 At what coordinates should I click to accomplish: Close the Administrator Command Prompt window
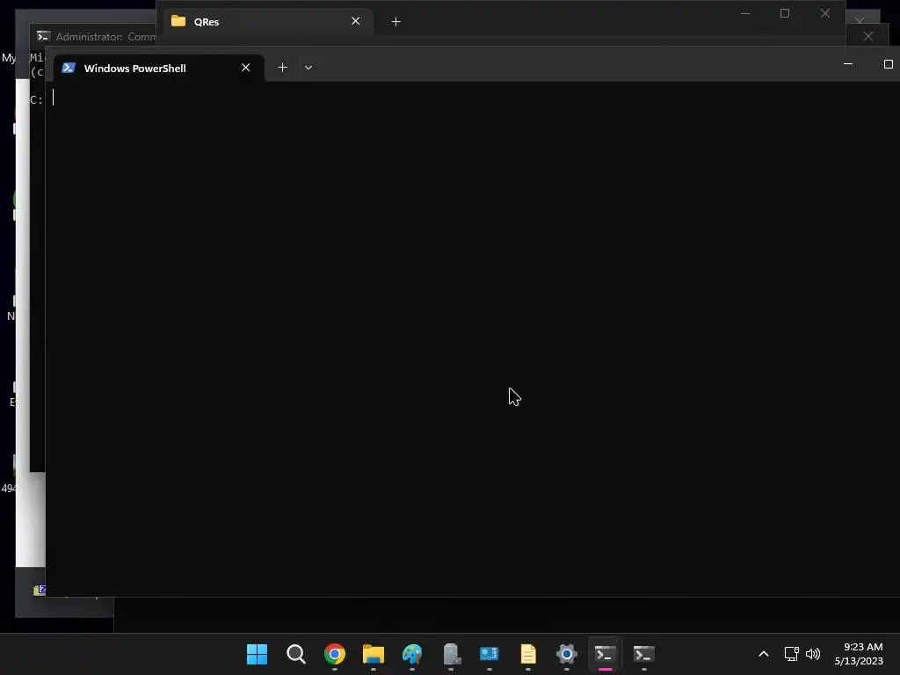pyautogui.click(x=867, y=36)
